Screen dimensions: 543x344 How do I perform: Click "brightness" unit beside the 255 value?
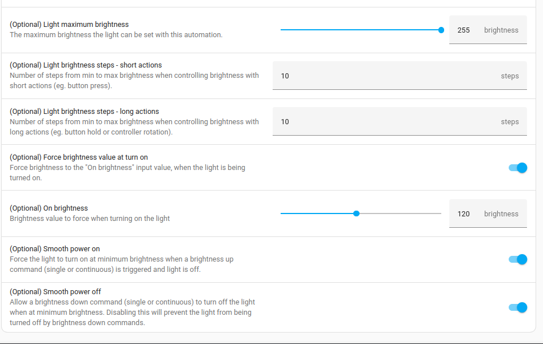pyautogui.click(x=501, y=30)
